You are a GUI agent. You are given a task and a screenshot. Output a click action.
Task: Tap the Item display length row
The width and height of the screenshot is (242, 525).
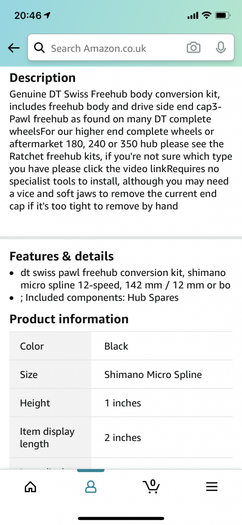click(x=121, y=437)
